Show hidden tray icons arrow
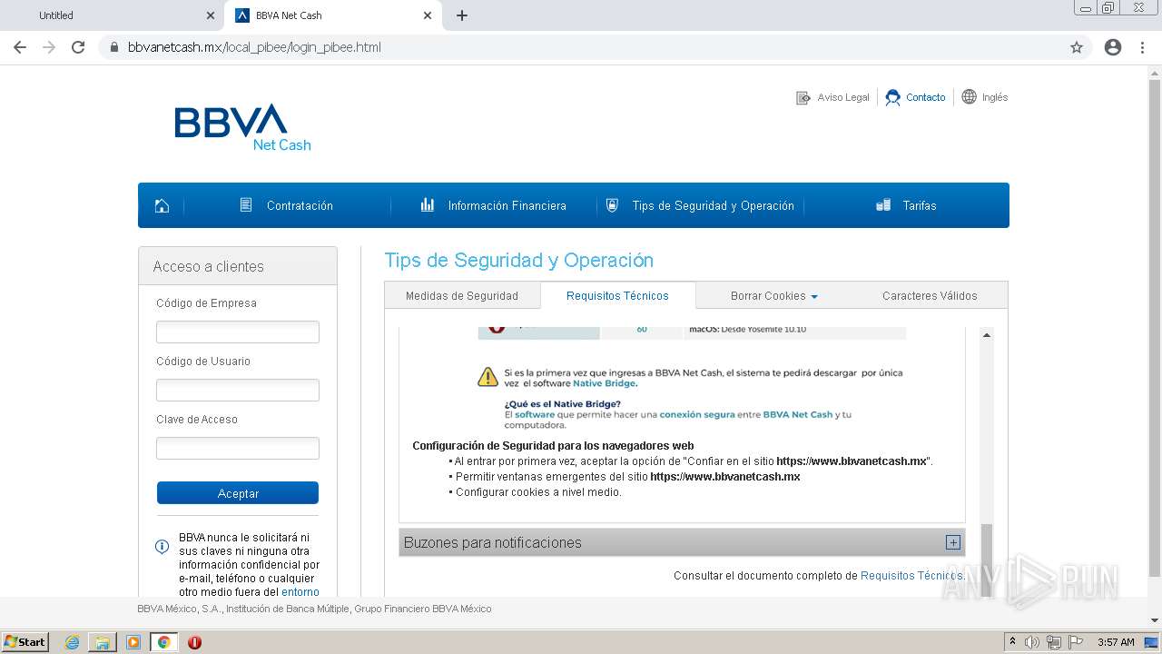This screenshot has height=654, width=1162. 1012,642
